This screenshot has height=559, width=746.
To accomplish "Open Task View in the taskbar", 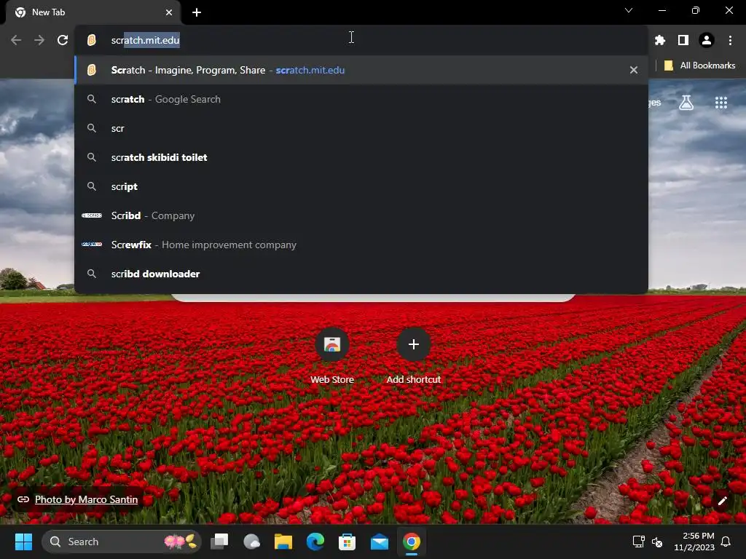I will click(219, 542).
